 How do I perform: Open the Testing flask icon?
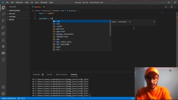click(x=3, y=40)
